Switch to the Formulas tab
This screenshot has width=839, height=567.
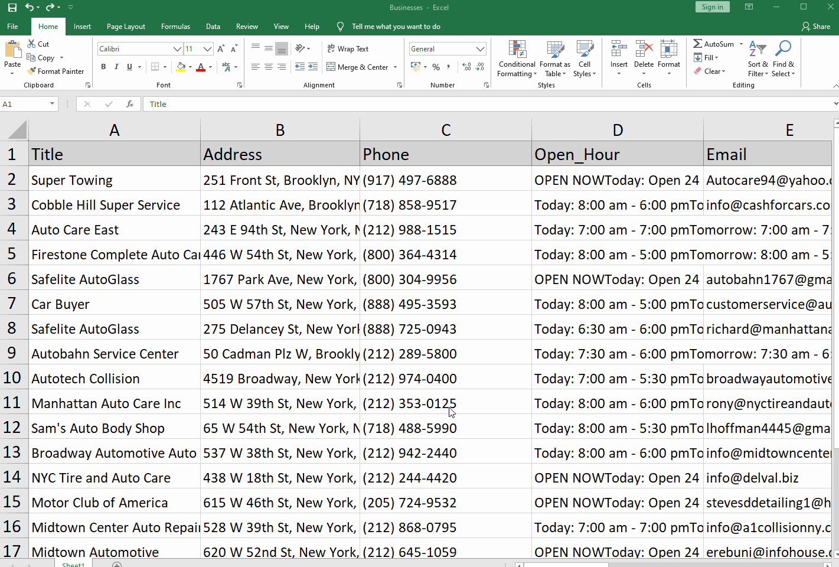coord(175,27)
